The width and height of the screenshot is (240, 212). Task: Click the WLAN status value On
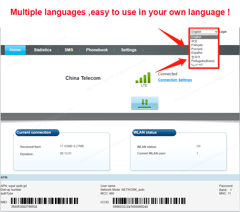198,146
